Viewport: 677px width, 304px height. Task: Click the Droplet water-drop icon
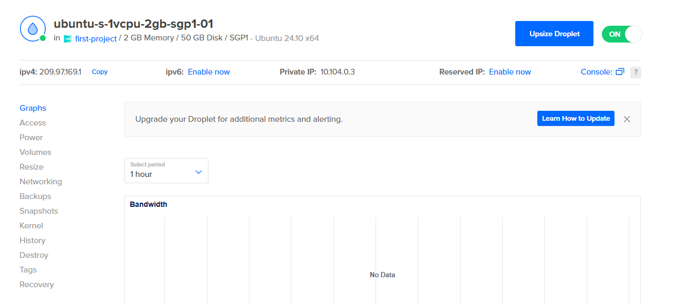(33, 29)
